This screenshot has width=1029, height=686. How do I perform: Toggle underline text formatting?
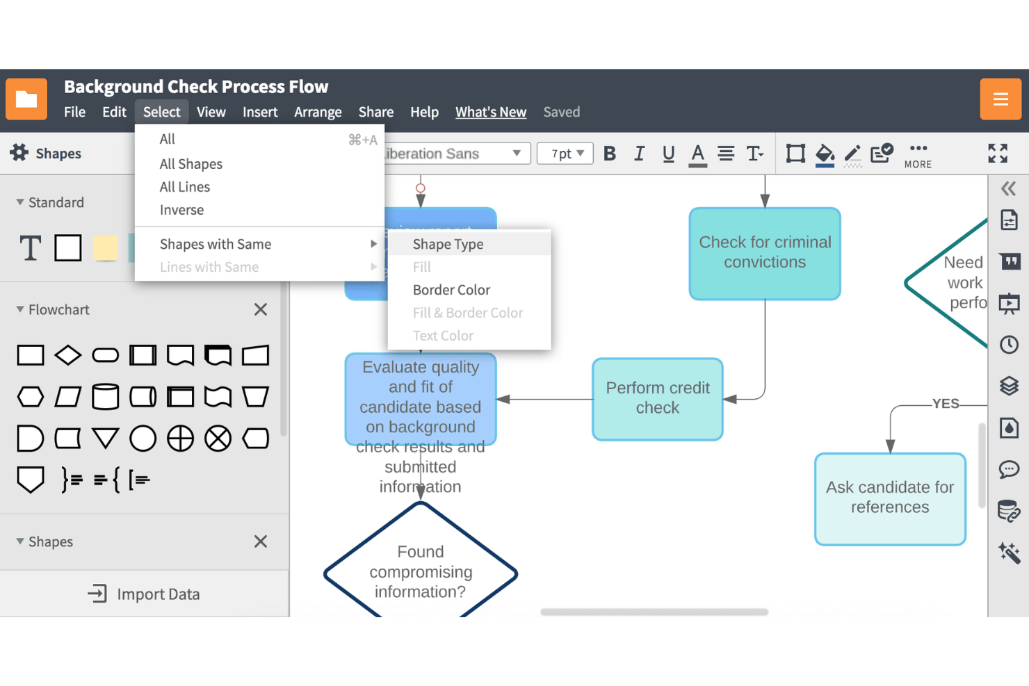coord(668,154)
